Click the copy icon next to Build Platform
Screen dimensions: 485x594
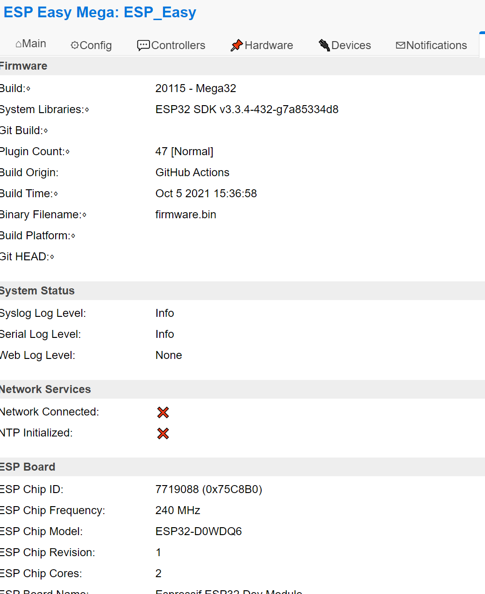click(x=73, y=236)
